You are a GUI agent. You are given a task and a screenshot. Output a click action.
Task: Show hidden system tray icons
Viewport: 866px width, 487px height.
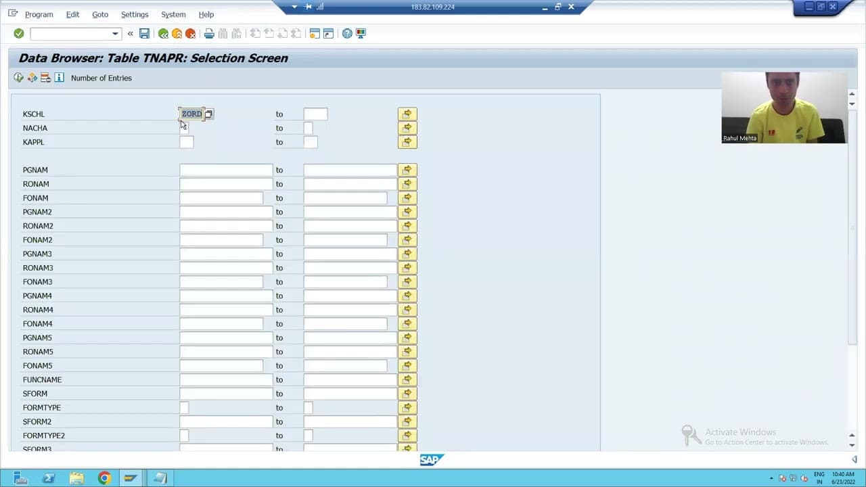[x=771, y=479]
